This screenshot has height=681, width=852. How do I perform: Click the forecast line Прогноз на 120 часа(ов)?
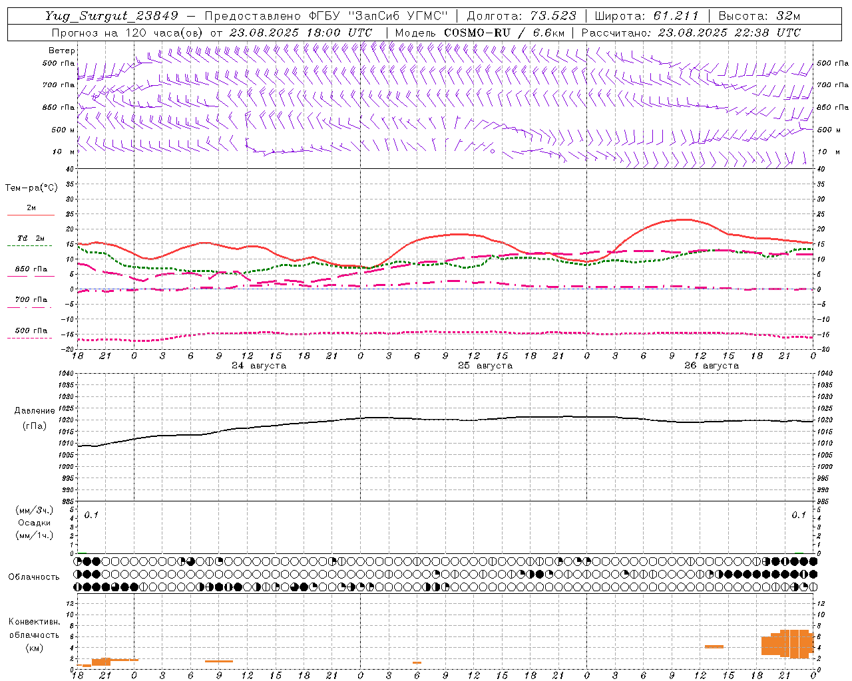click(128, 33)
